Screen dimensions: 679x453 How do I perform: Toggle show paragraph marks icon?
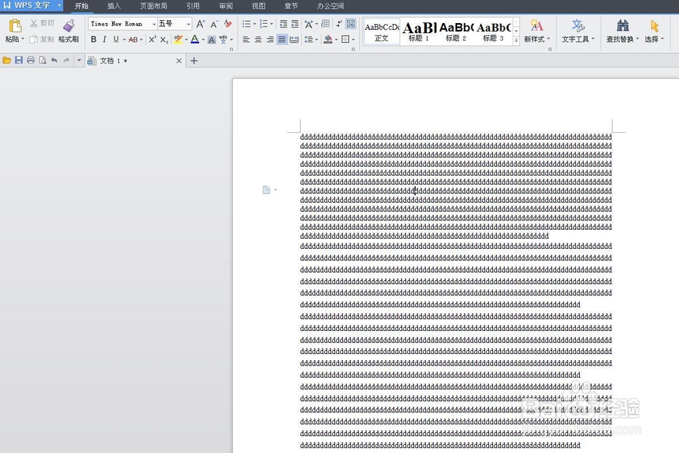(x=339, y=24)
